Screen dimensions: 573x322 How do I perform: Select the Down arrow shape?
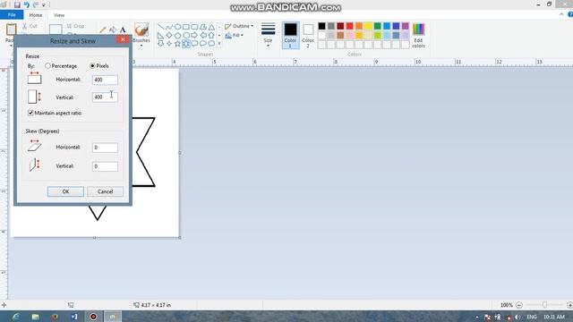160,44
